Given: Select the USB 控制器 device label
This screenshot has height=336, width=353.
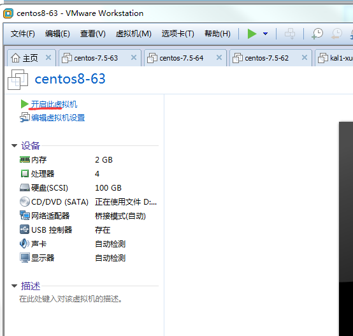Looking at the screenshot, I should click(52, 230).
